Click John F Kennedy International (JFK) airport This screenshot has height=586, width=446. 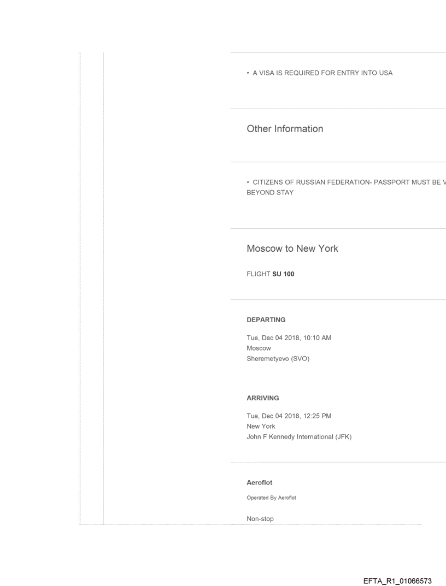click(299, 435)
